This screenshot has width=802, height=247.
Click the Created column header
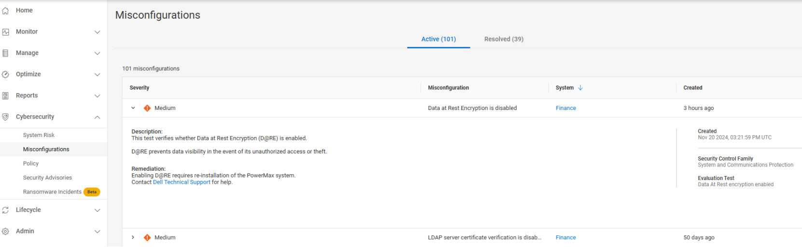tap(692, 88)
